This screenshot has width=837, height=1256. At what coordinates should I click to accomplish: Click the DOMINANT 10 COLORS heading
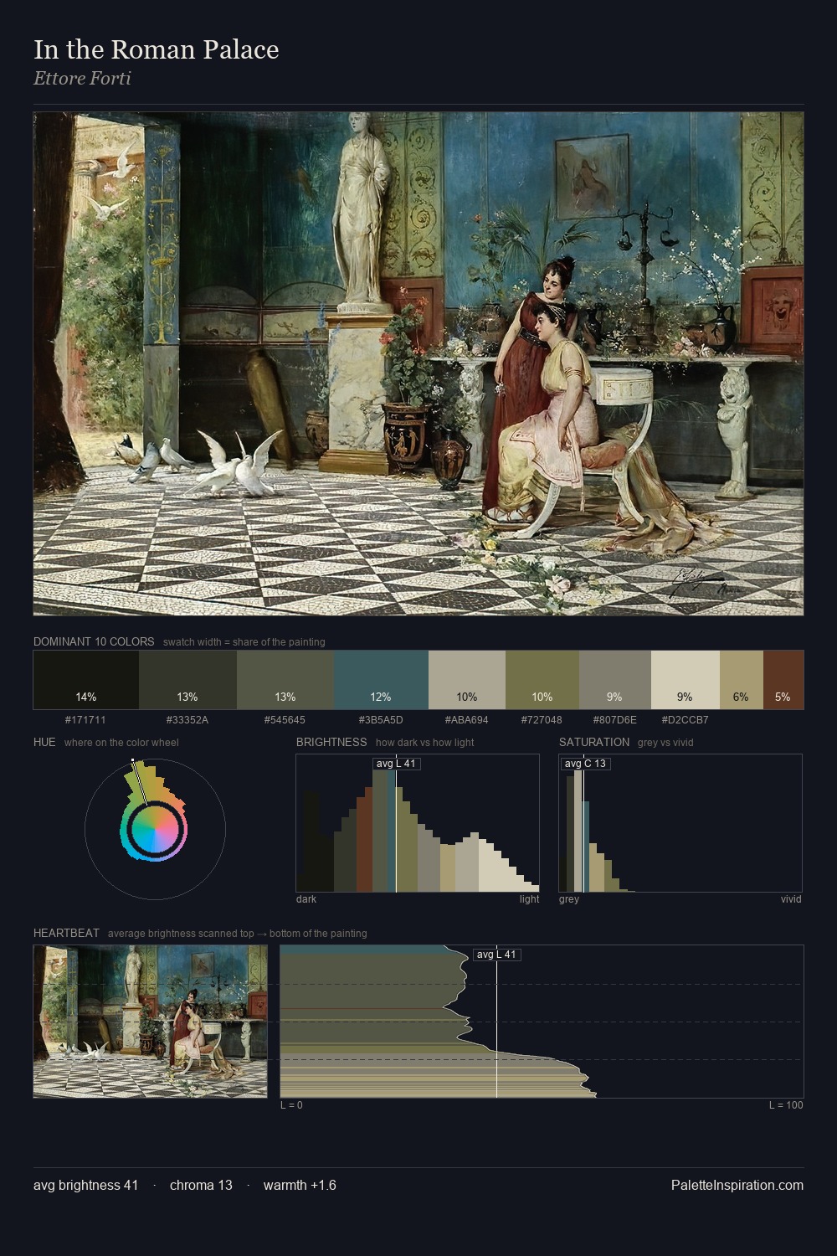[x=94, y=641]
